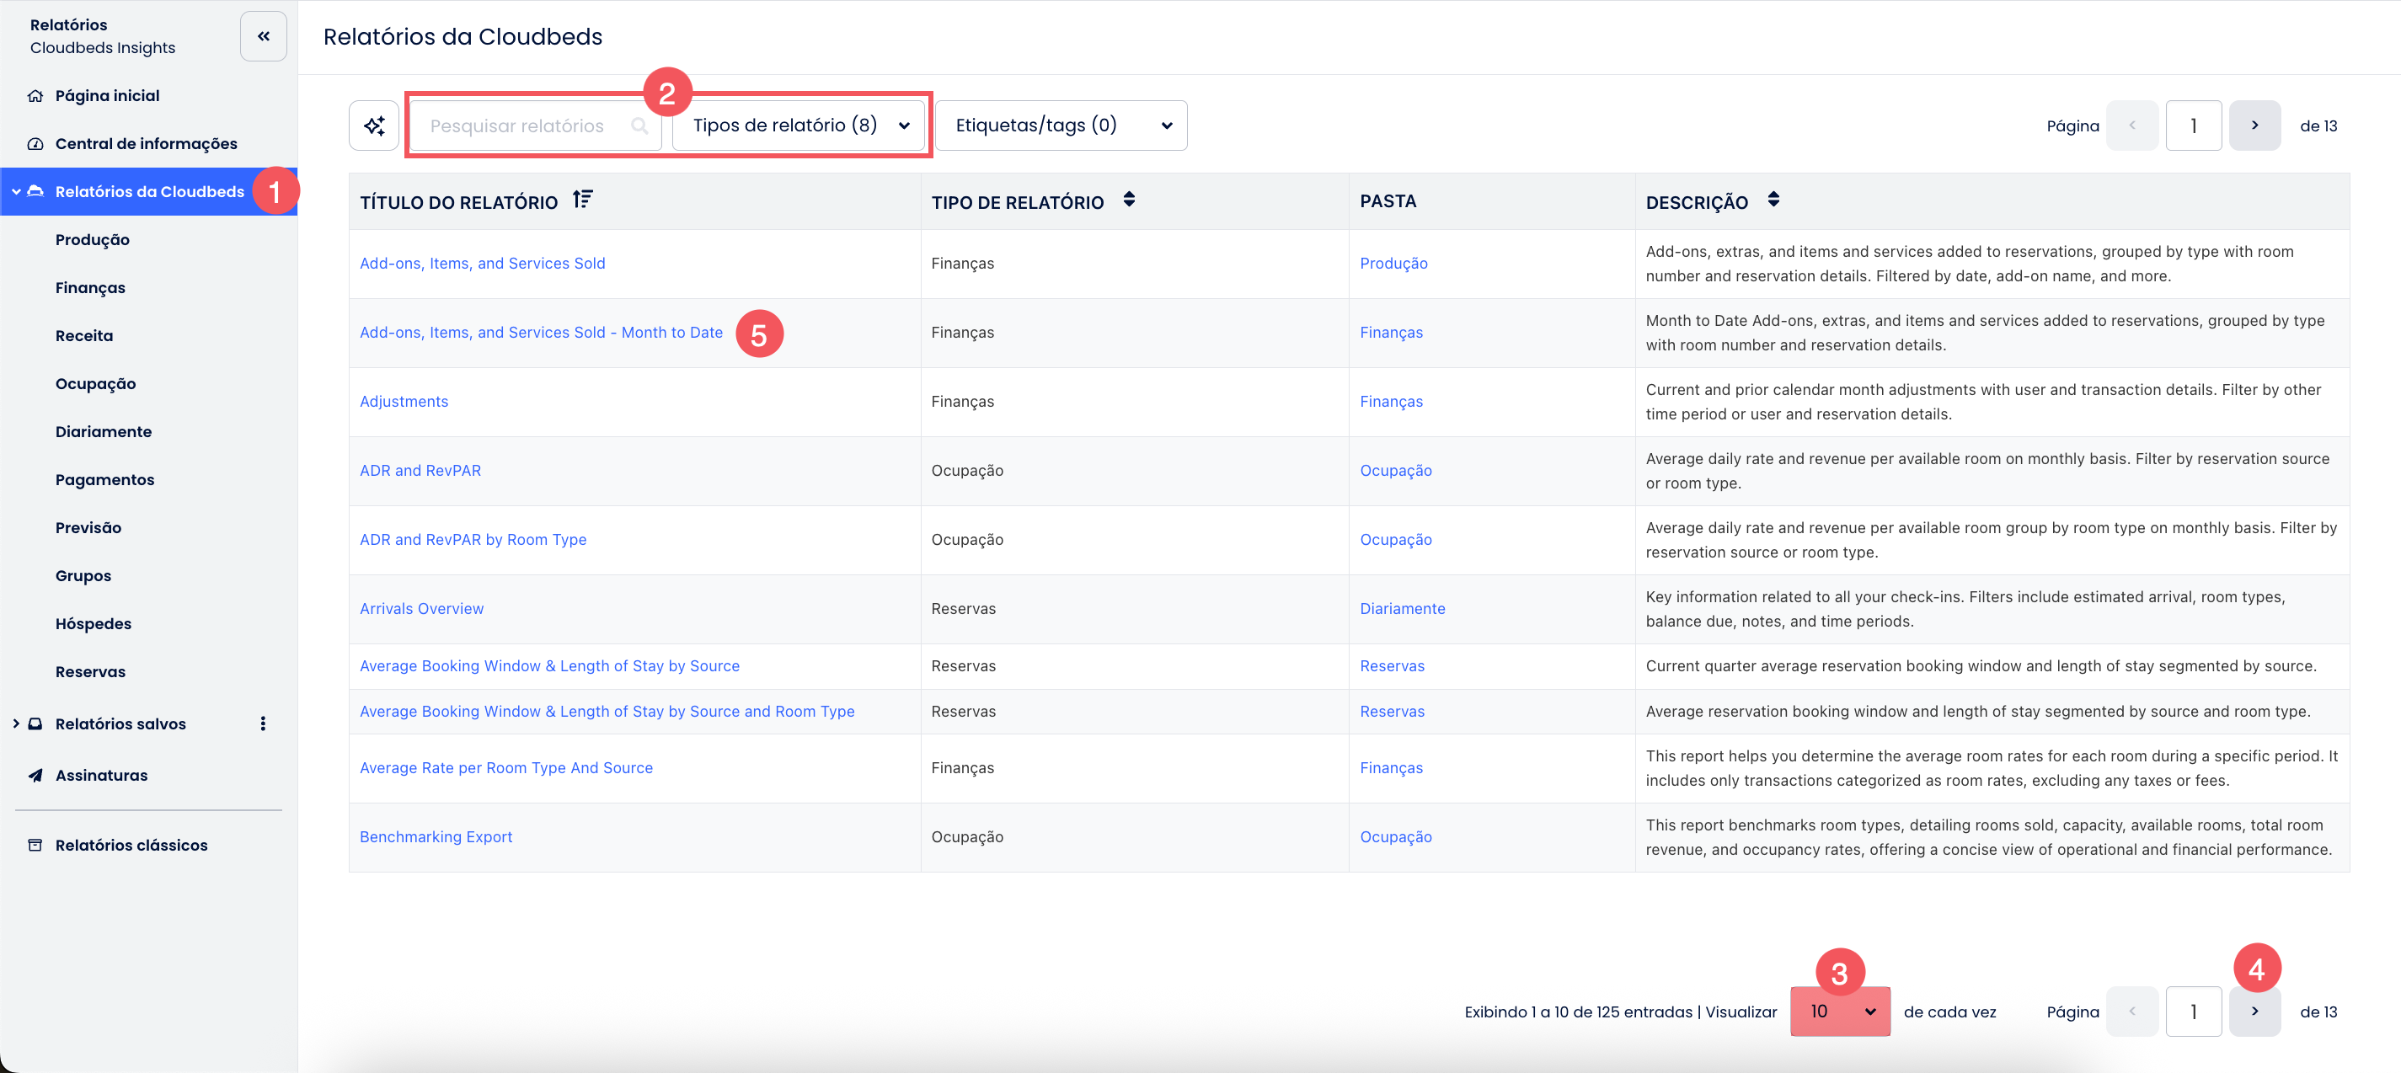Change entries per page dropdown

[x=1840, y=1012]
